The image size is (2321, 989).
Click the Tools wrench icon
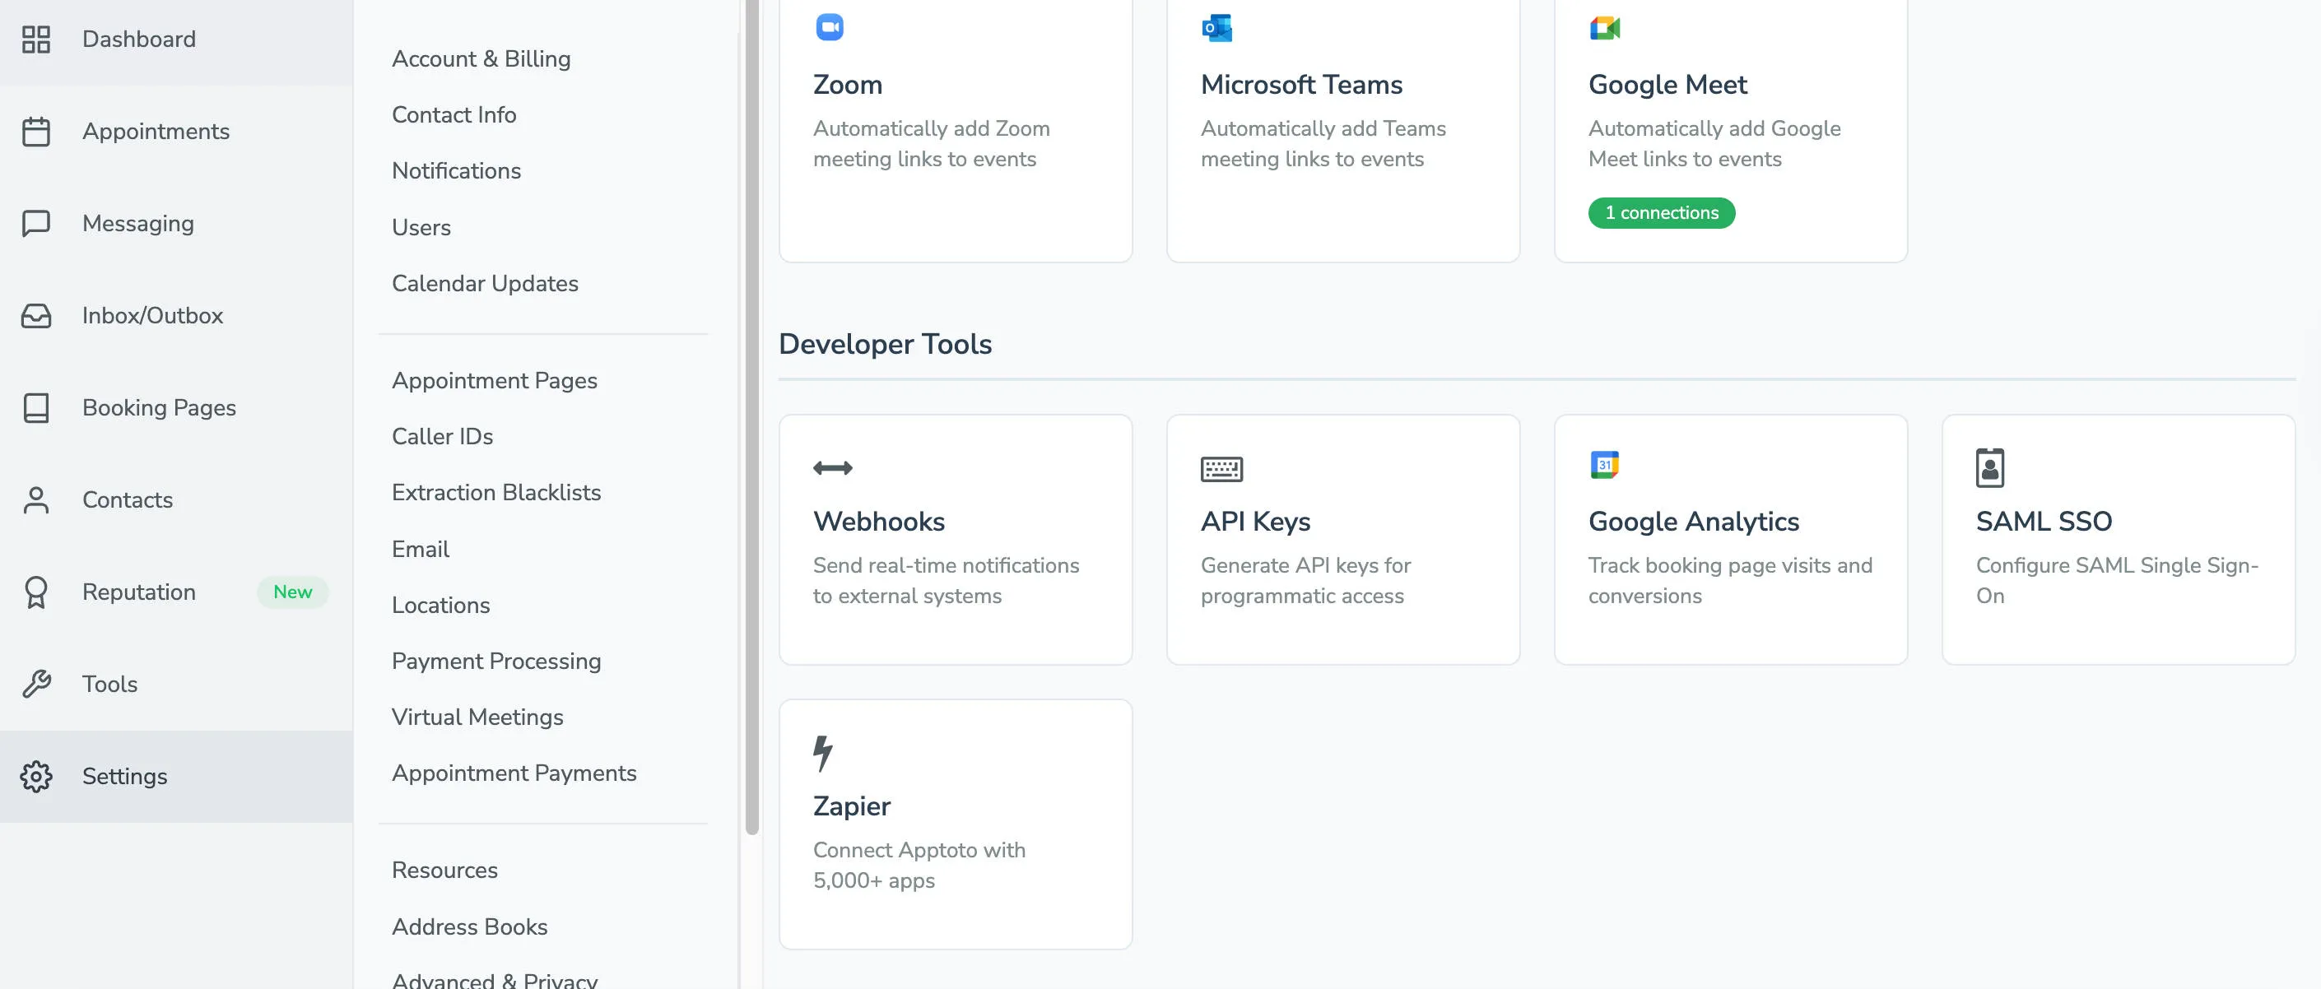click(x=36, y=684)
